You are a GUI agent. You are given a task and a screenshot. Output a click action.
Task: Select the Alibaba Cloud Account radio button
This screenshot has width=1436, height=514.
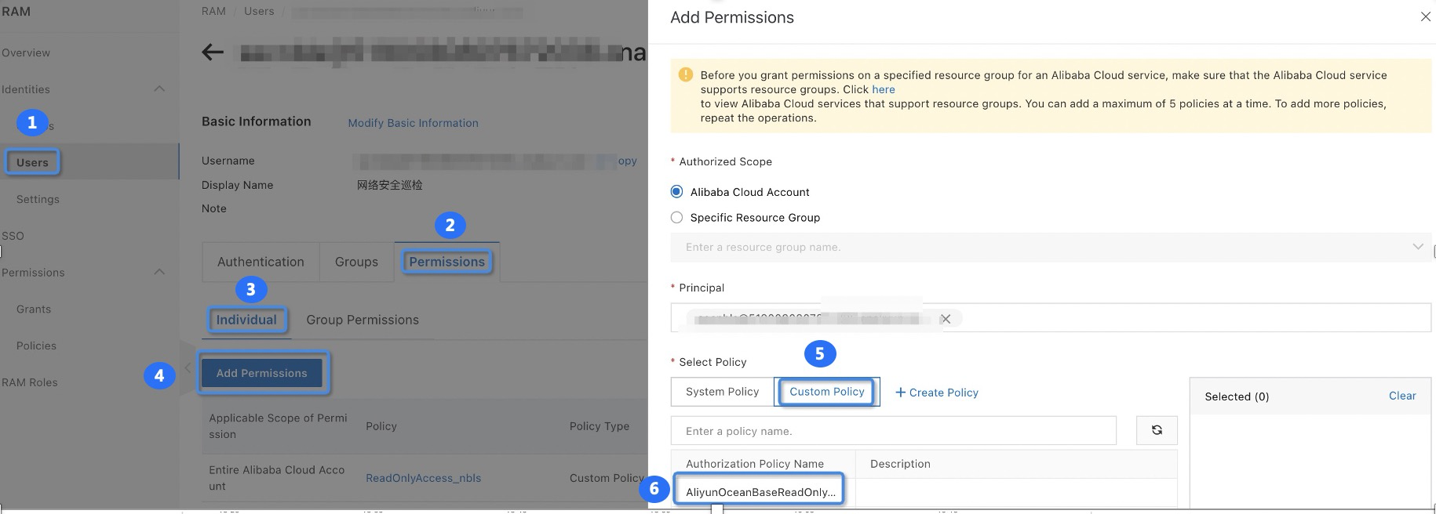point(676,191)
